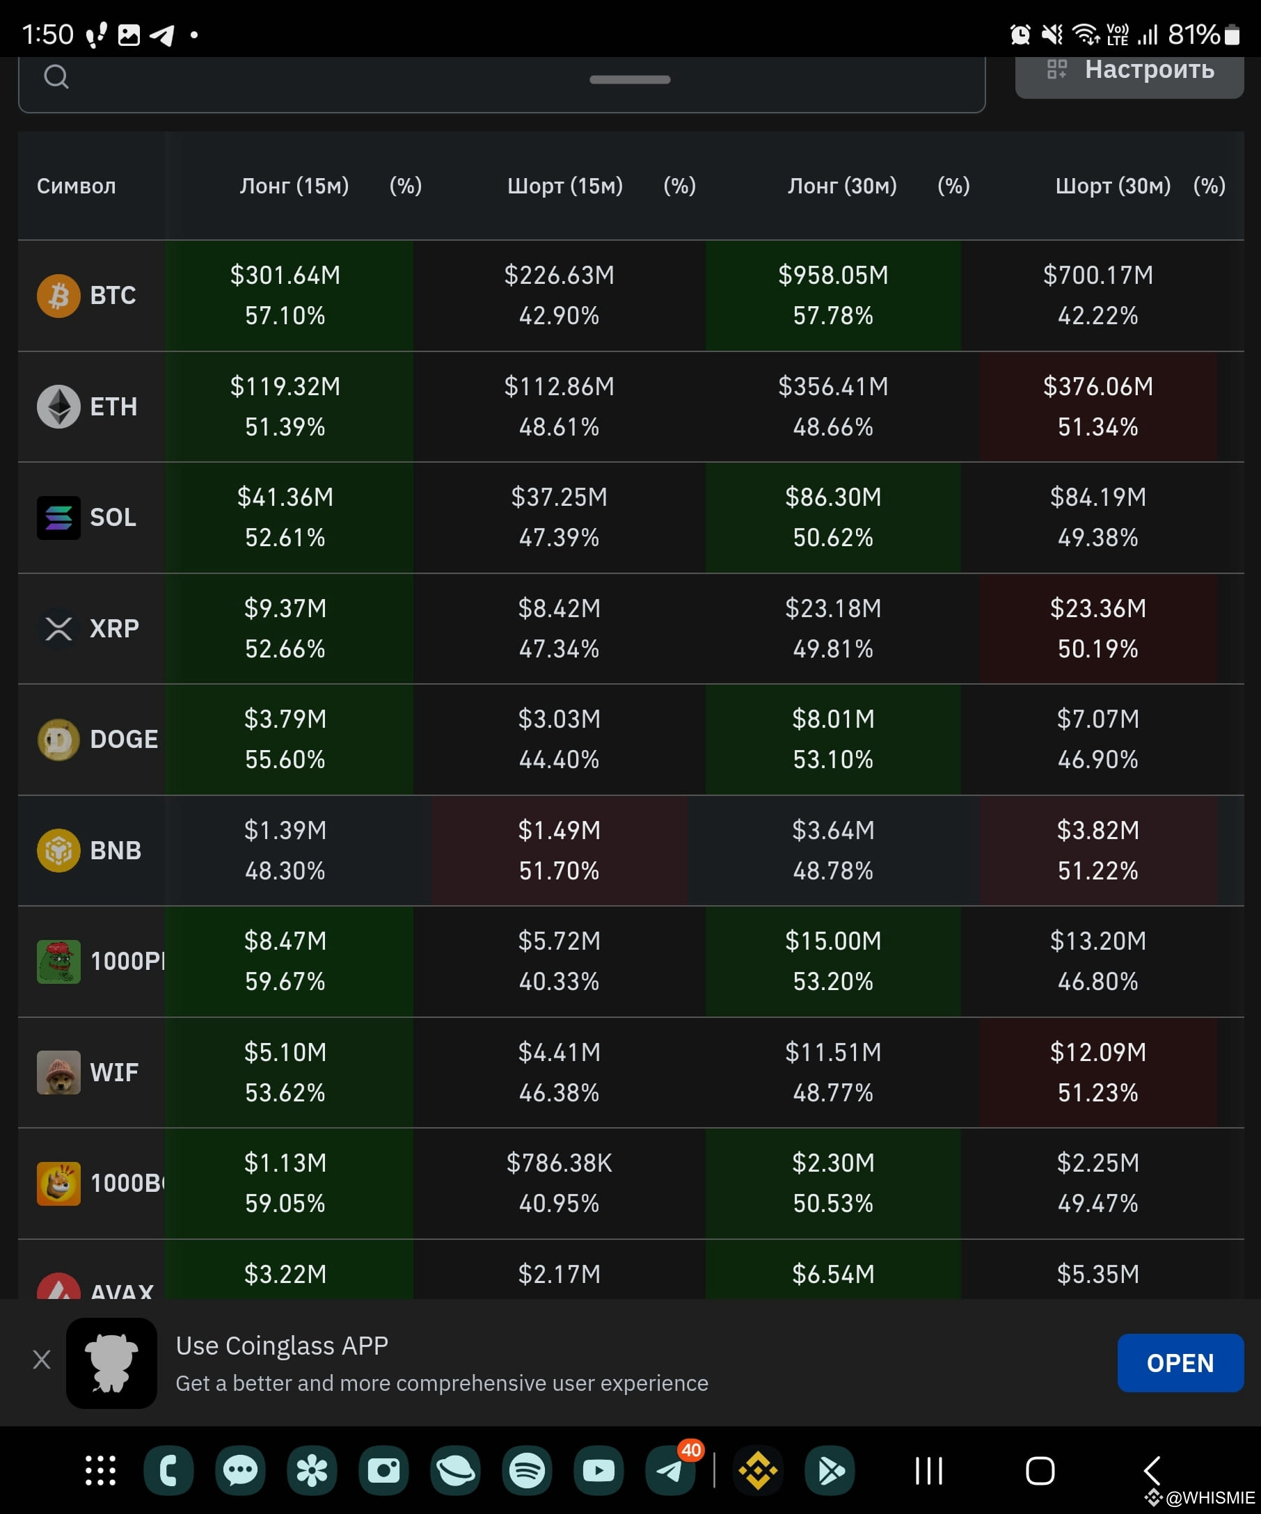Select the BTC coin icon
This screenshot has height=1514, width=1261.
pos(58,296)
